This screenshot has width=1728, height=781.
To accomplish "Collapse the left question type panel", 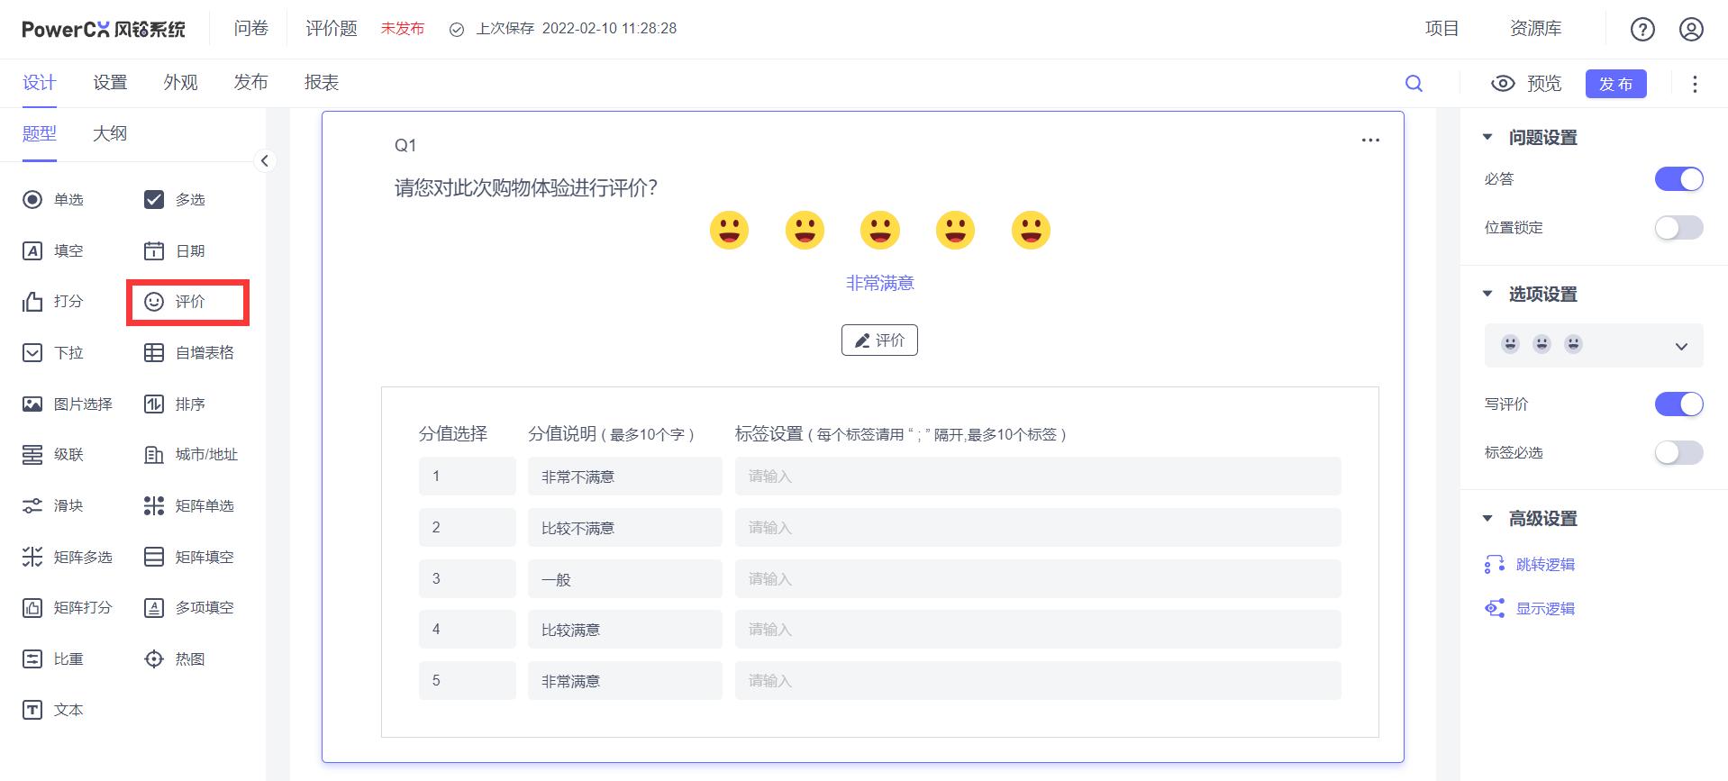I will [x=264, y=161].
